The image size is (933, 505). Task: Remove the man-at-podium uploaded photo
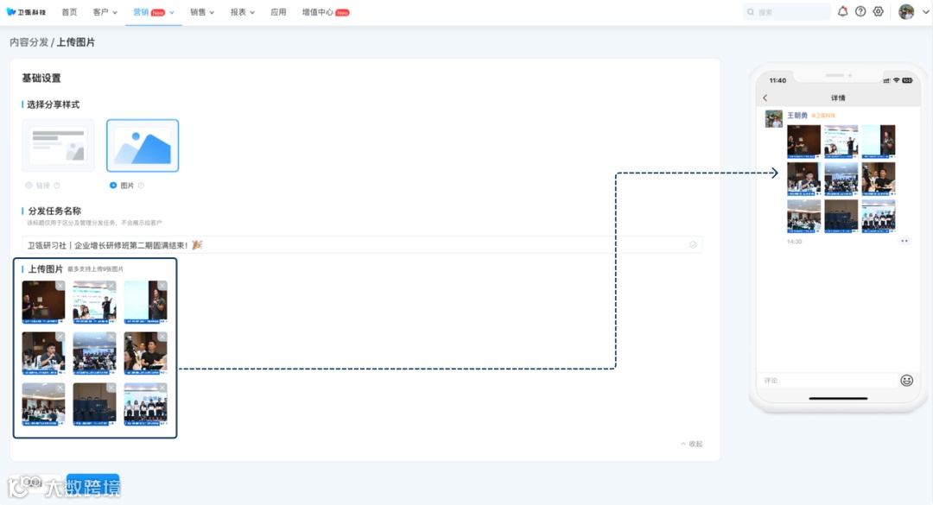[x=60, y=286]
